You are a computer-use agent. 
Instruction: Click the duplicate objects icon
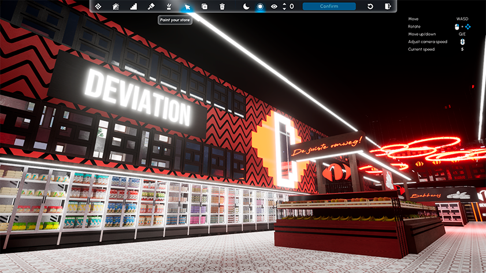pyautogui.click(x=205, y=6)
